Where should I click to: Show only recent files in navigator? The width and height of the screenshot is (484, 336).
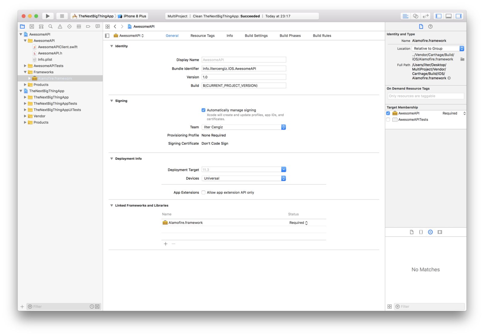(x=92, y=307)
